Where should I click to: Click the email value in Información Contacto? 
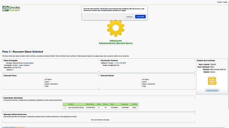click(x=113, y=65)
